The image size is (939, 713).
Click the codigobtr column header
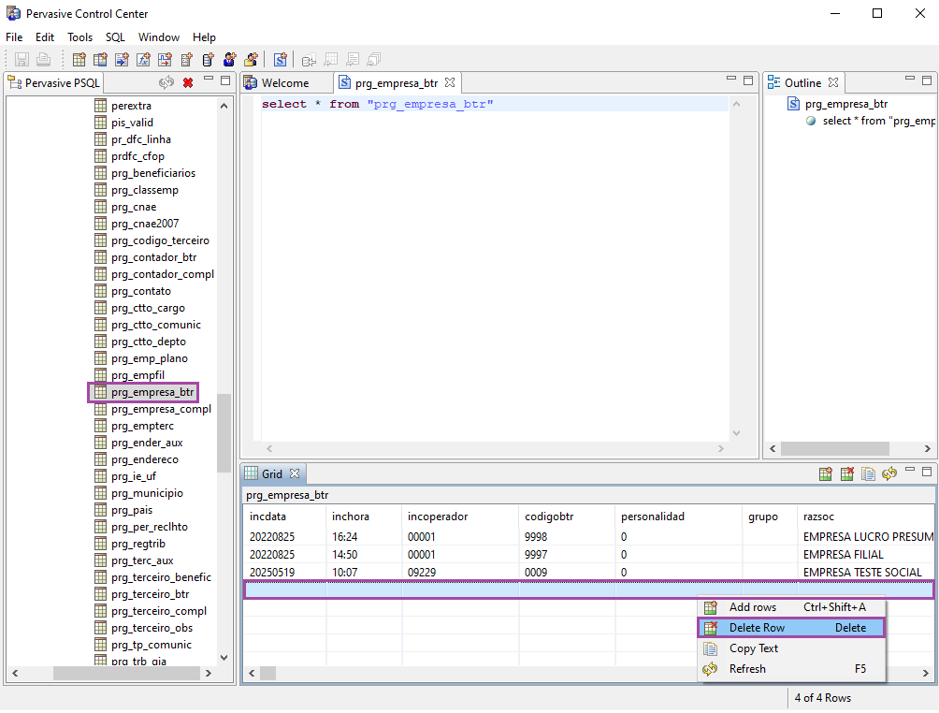point(548,517)
